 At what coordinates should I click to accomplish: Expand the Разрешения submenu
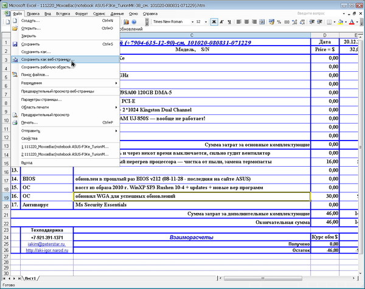tap(66, 83)
